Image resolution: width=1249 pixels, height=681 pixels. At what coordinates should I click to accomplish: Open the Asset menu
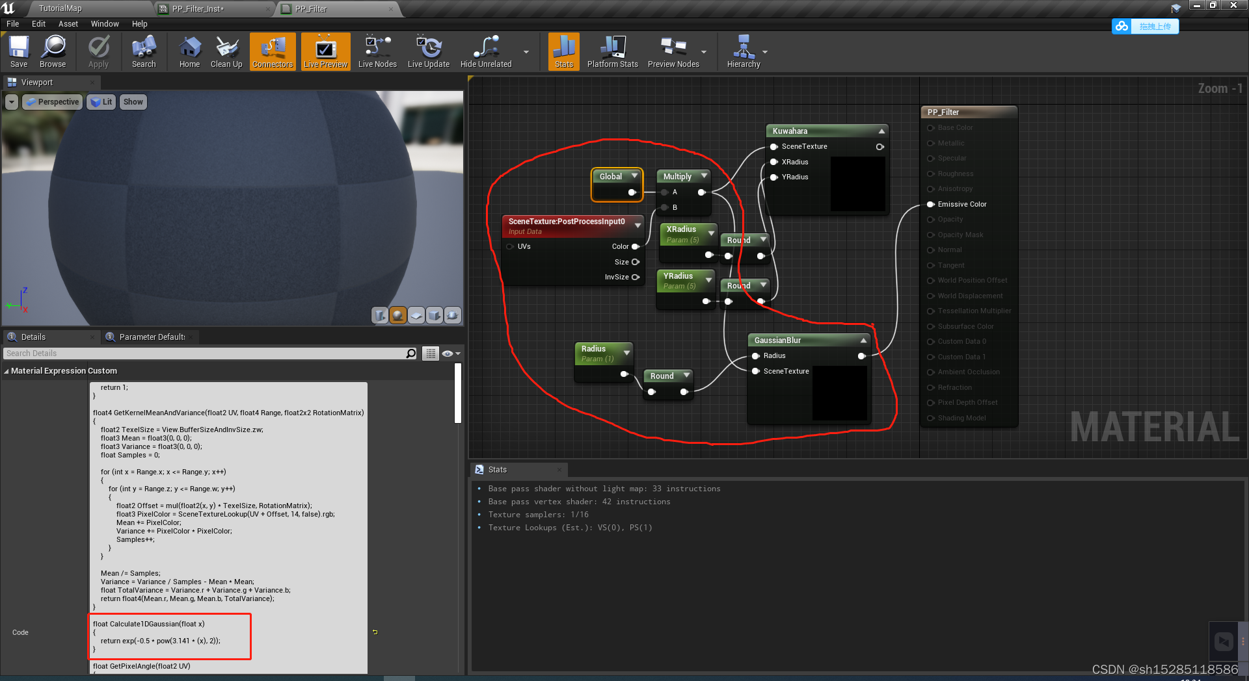[x=68, y=24]
